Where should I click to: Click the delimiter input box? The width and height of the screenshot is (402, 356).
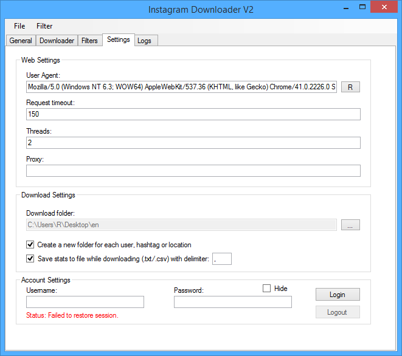tap(222, 259)
